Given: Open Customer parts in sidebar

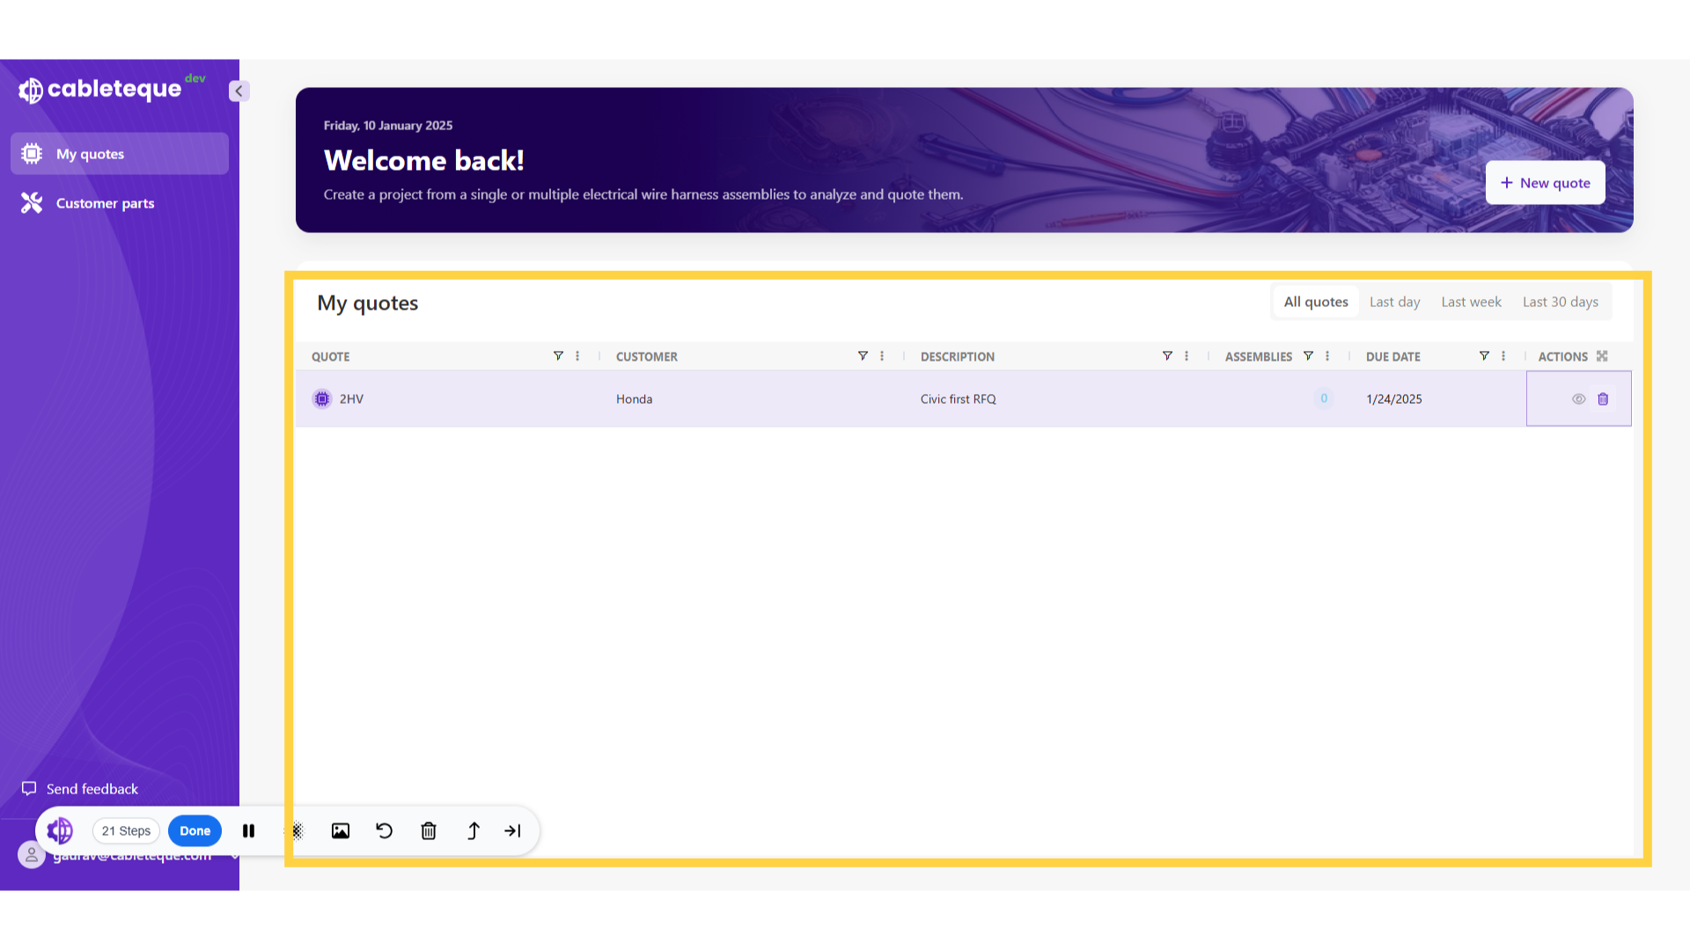Looking at the screenshot, I should point(105,203).
